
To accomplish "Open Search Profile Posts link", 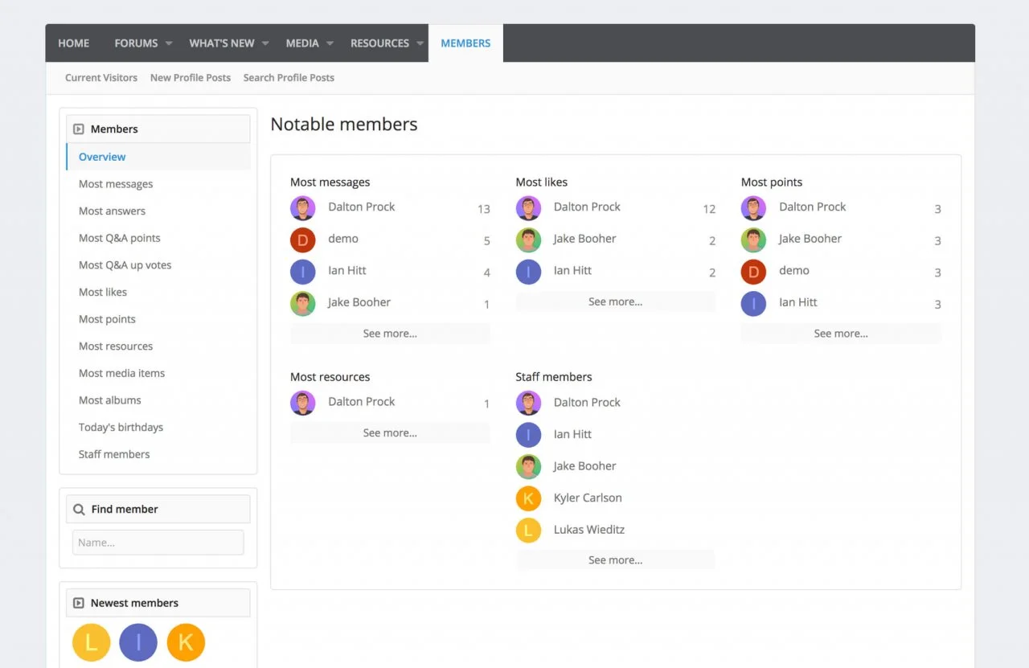I will pos(289,78).
